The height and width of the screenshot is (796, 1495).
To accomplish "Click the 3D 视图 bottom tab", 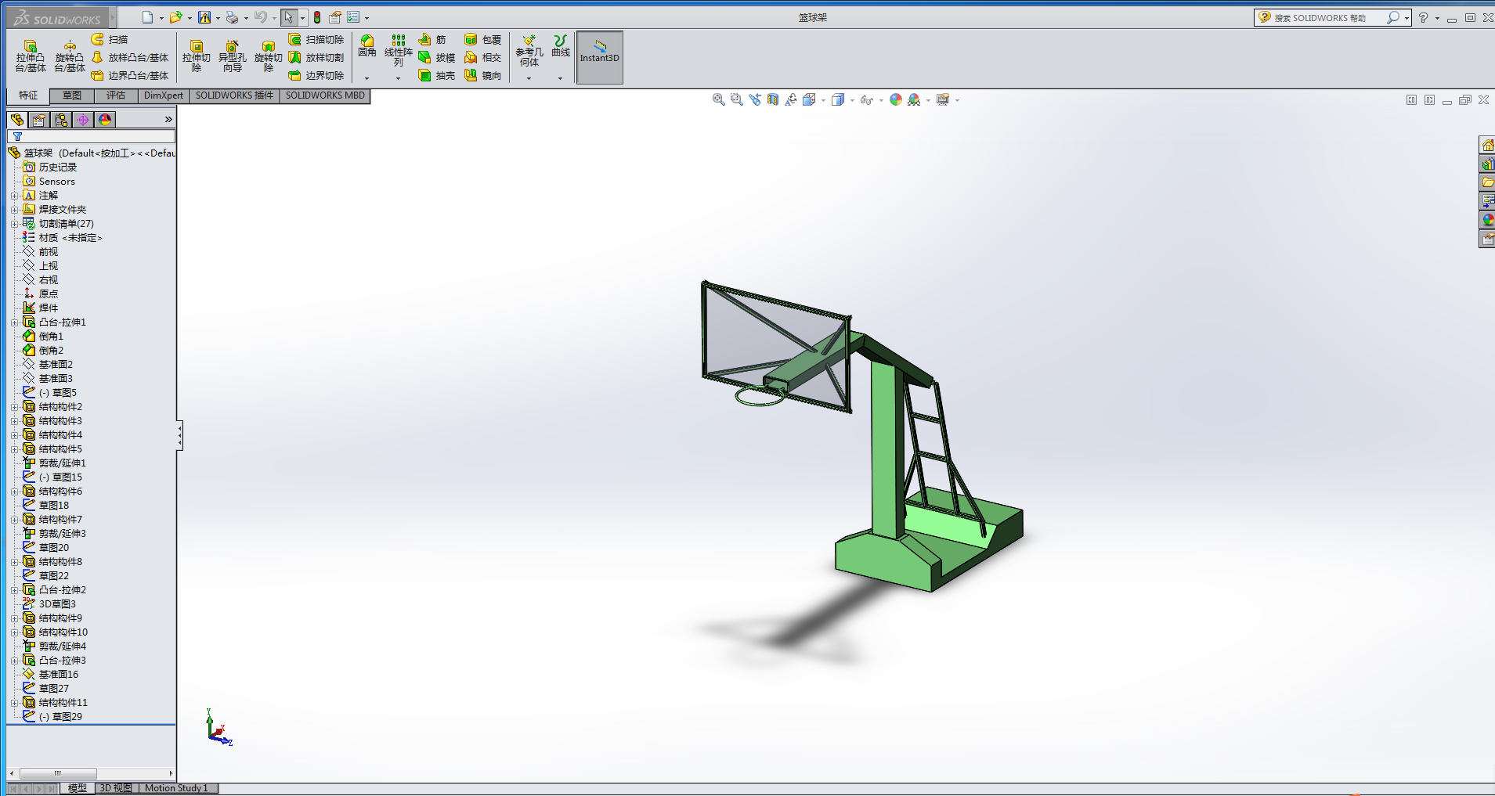I will tap(116, 788).
